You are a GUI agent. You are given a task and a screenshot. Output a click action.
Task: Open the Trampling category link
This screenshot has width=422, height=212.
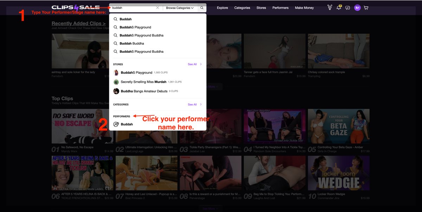coord(314,76)
